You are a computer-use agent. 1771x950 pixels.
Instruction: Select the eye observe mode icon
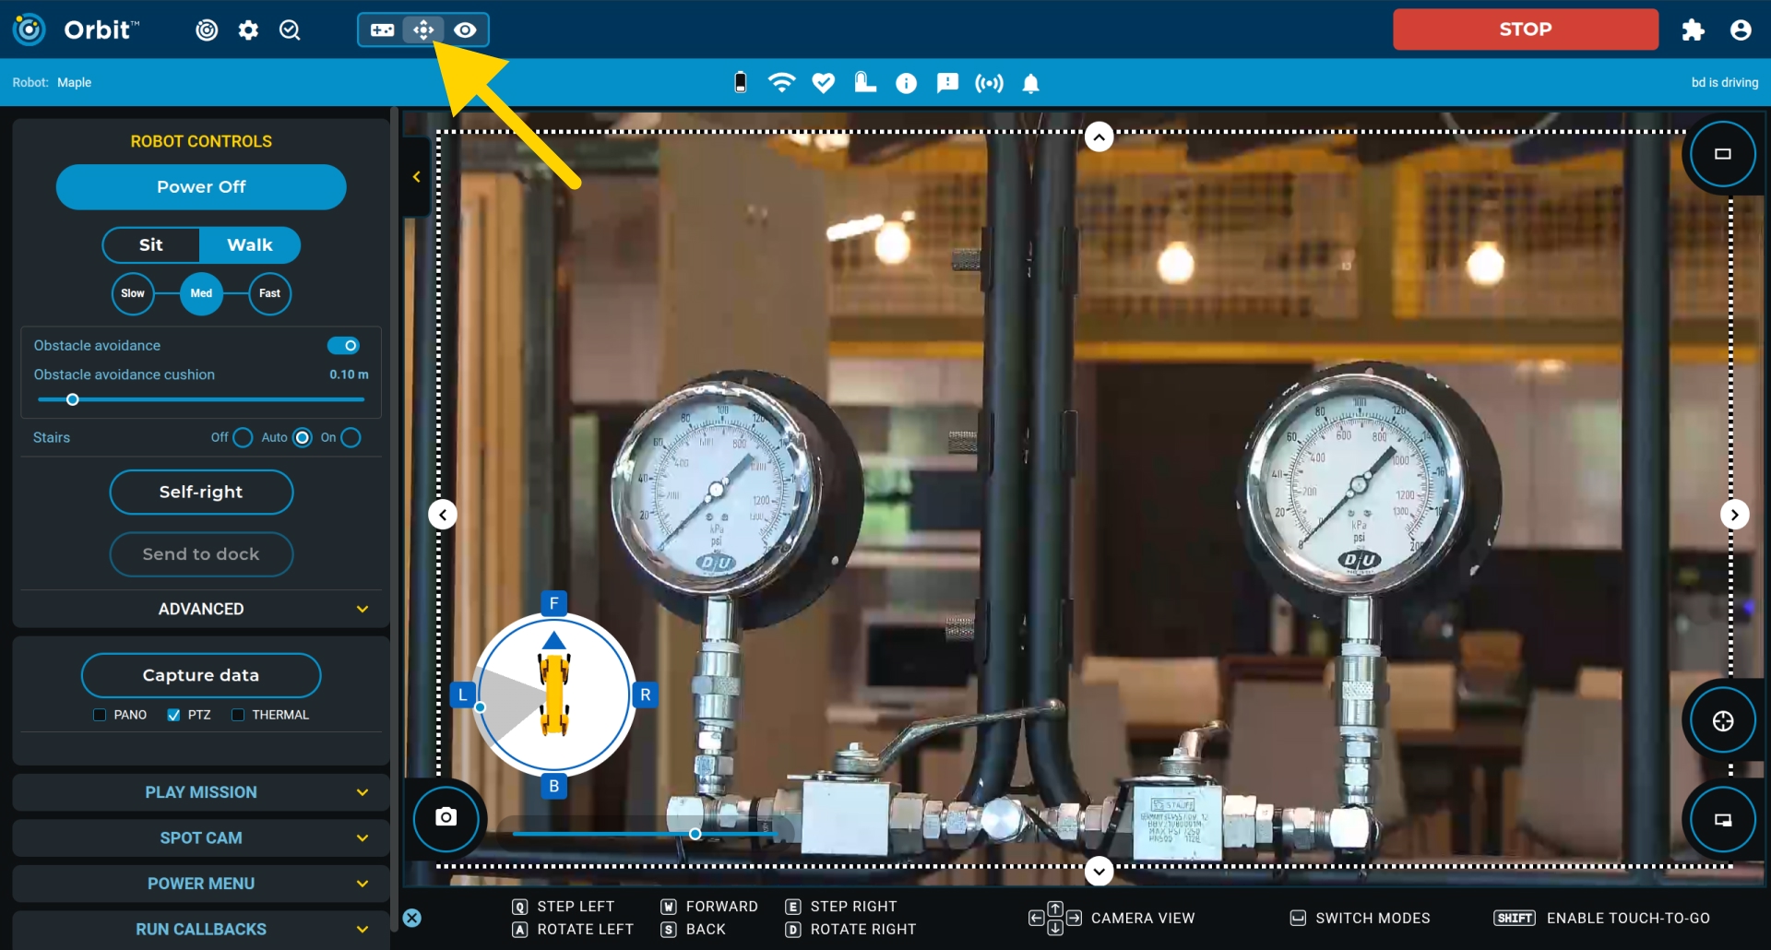pos(465,30)
